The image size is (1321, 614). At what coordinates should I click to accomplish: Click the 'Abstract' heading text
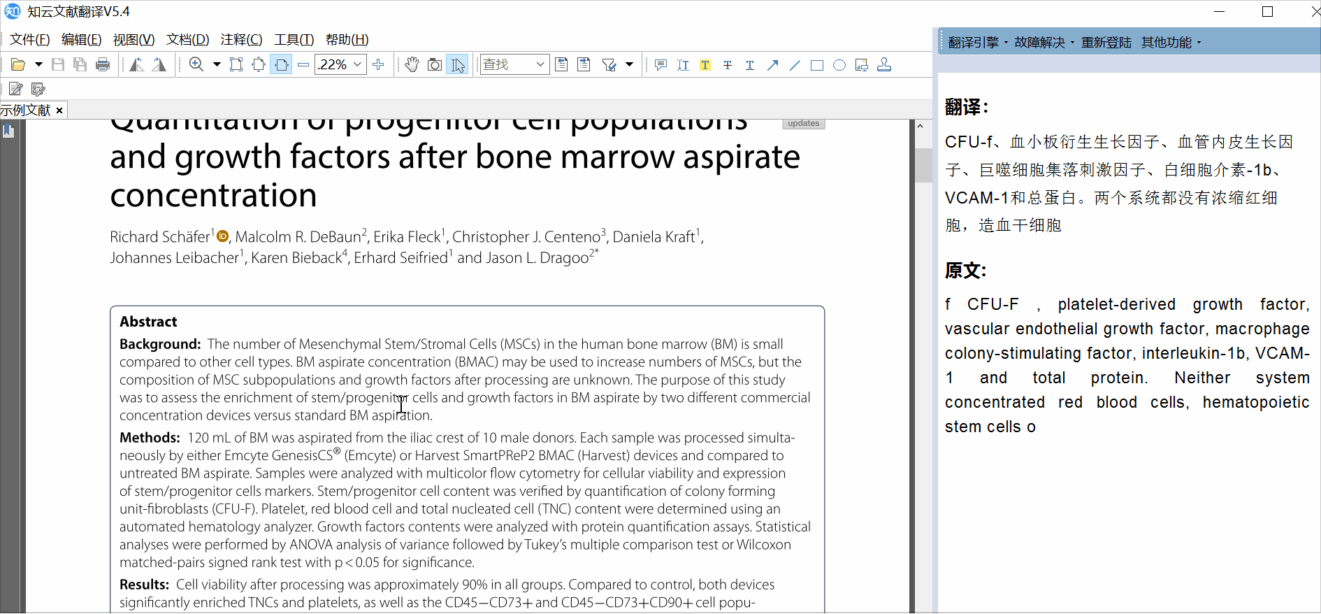[148, 322]
